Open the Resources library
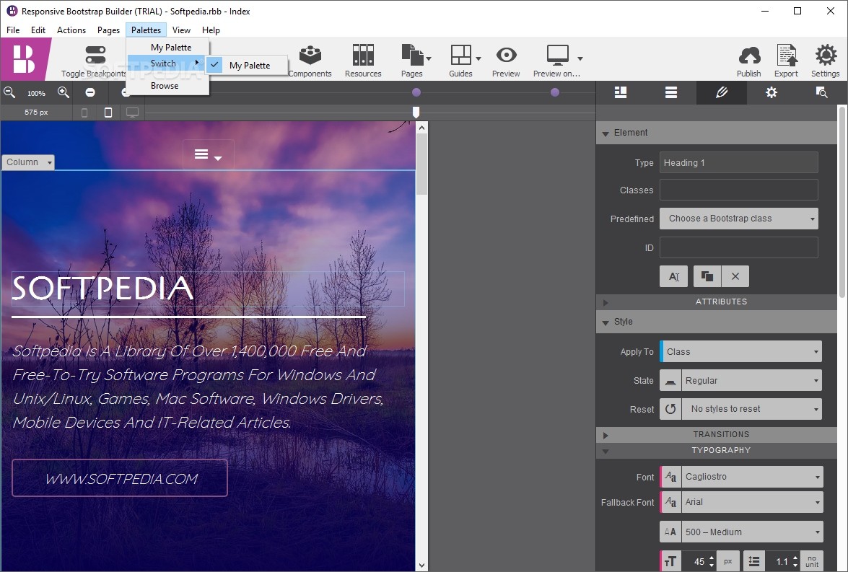The height and width of the screenshot is (572, 848). coord(363,61)
